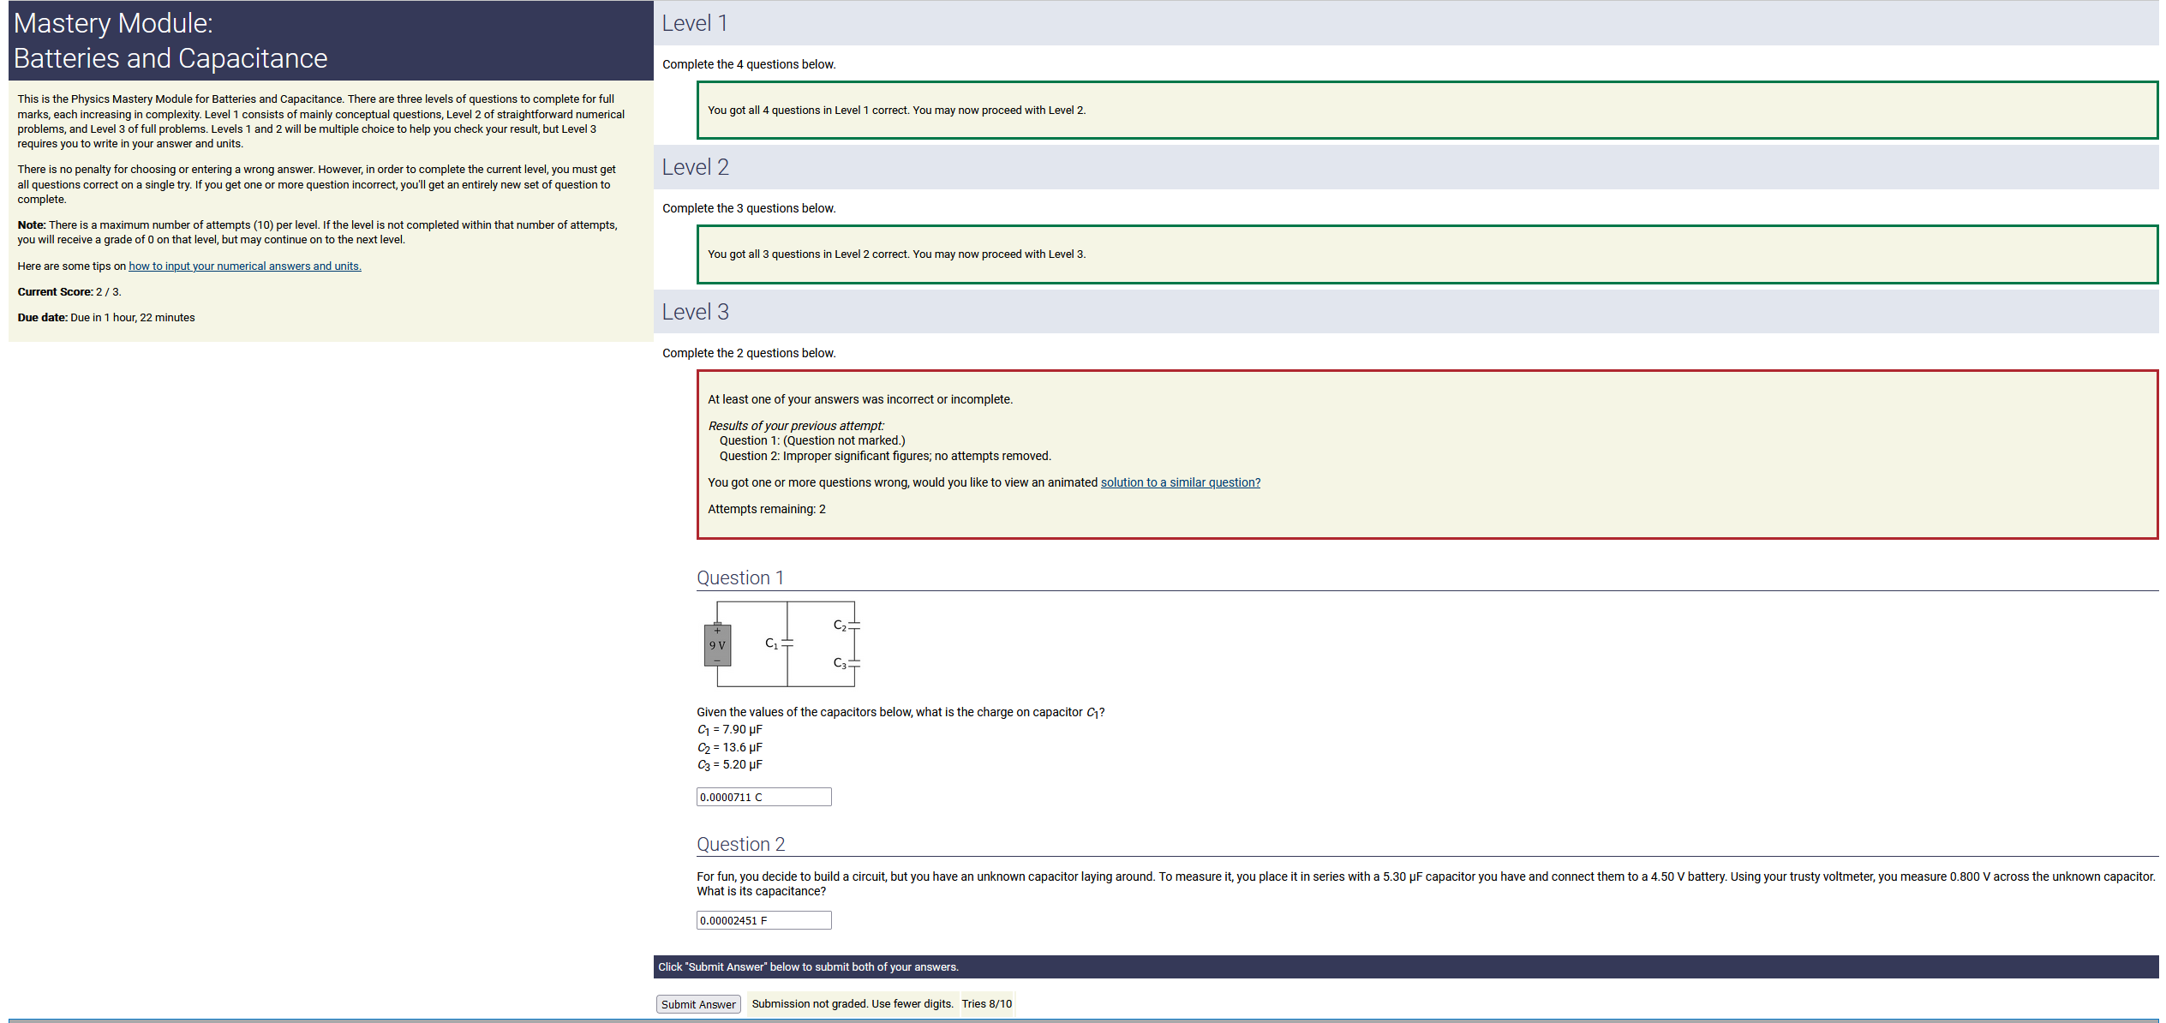Click the 'Attempts remaining: 2' text
2166x1023 pixels.
(x=766, y=509)
